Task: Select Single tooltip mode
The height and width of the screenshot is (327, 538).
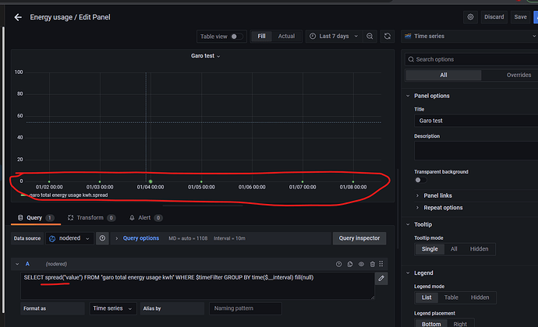Action: pyautogui.click(x=430, y=249)
